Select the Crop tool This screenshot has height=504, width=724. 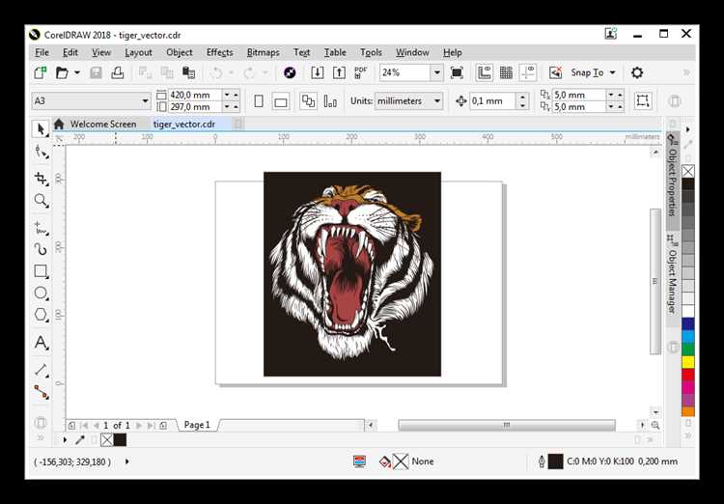click(x=41, y=179)
